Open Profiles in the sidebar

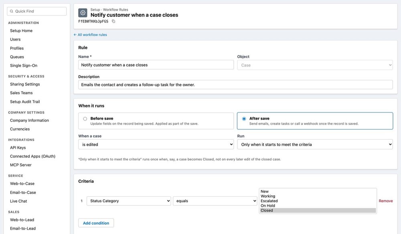pos(17,48)
